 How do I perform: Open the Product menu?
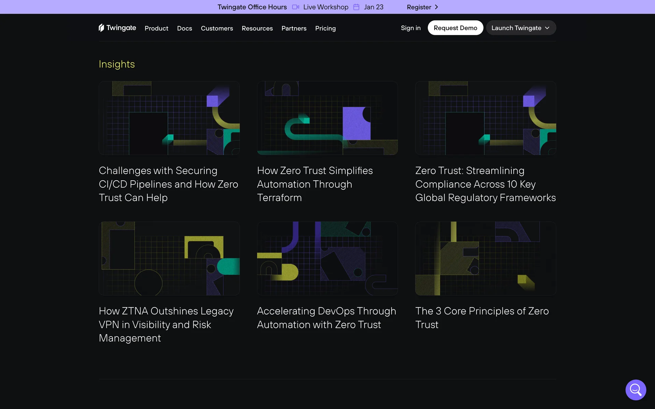(x=156, y=28)
